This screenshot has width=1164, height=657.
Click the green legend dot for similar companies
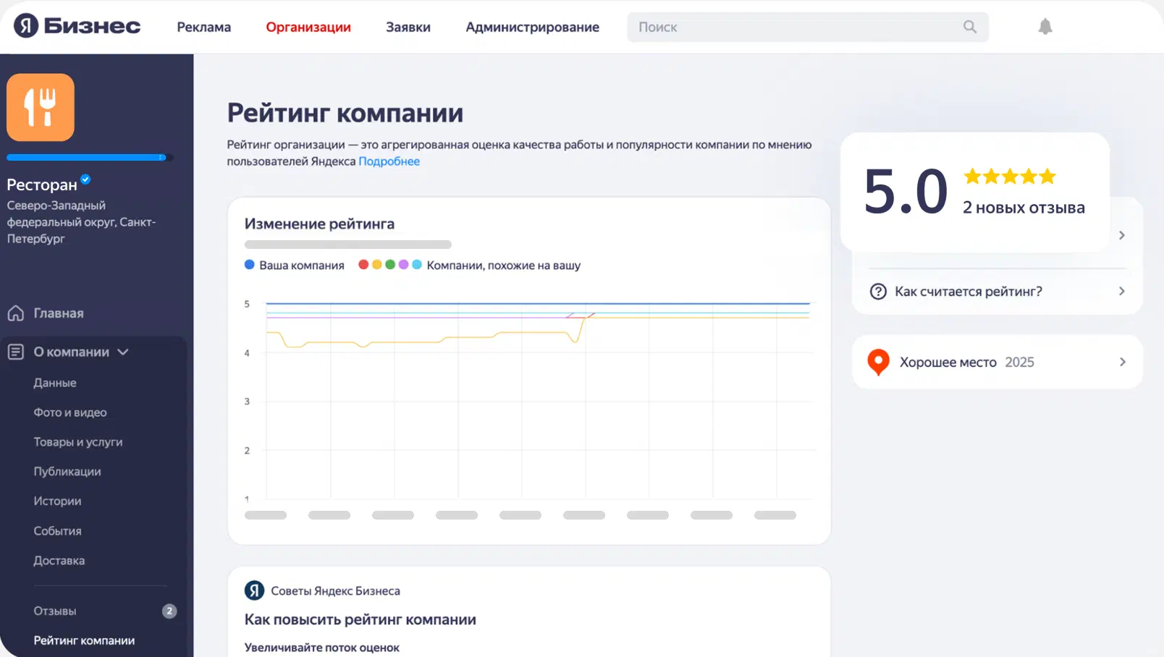point(390,265)
